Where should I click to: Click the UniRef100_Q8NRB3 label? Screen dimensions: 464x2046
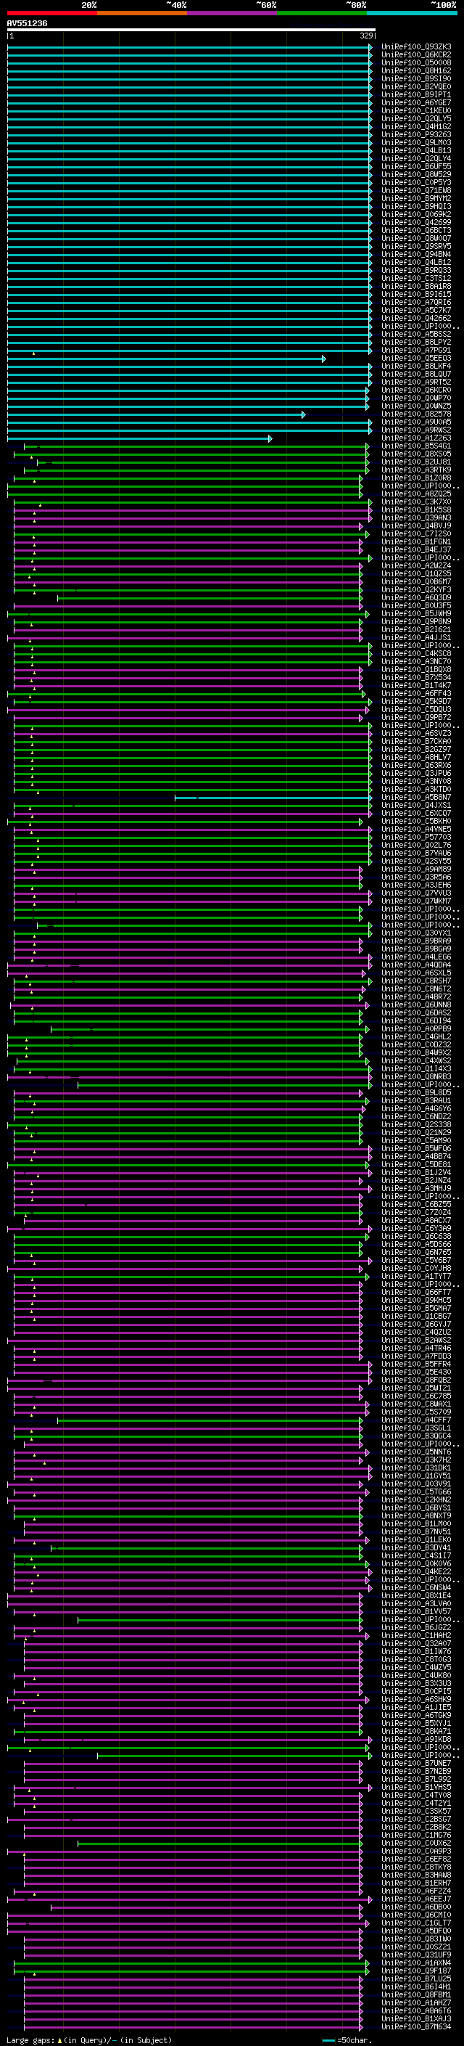416,1077
